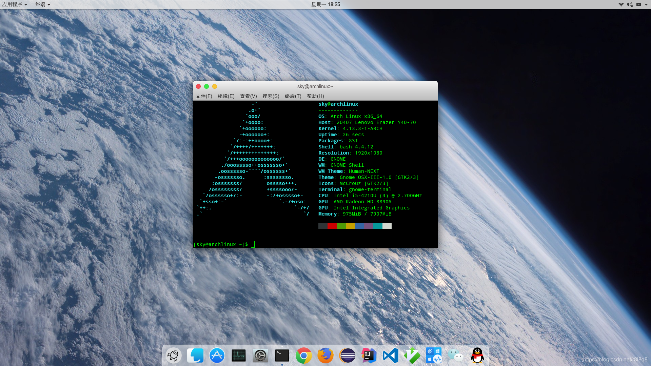The height and width of the screenshot is (366, 651).
Task: Open the system menu arrow at top right
Action: pos(646,4)
